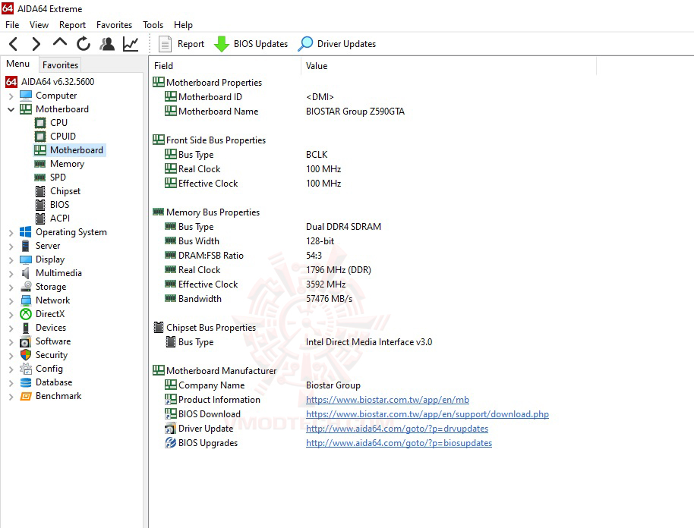Open the View menu
Screen dimensions: 694x528
[39, 25]
